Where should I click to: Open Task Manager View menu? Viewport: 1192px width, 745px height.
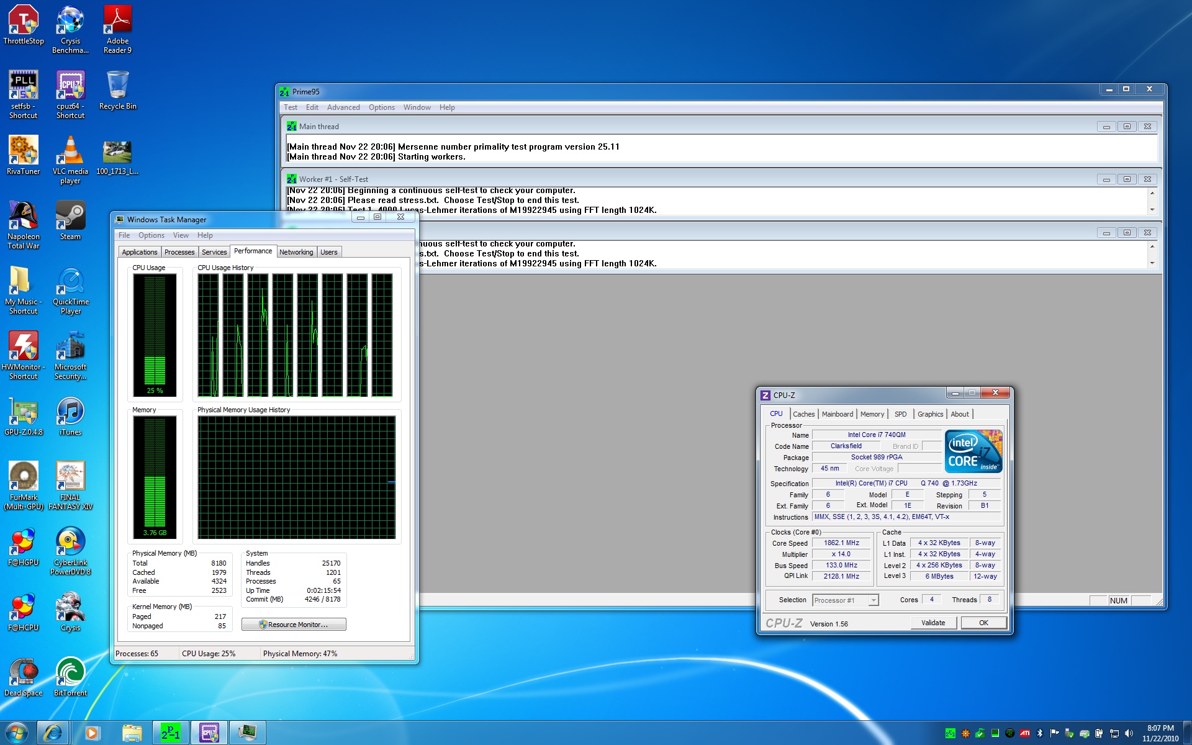[x=181, y=235]
